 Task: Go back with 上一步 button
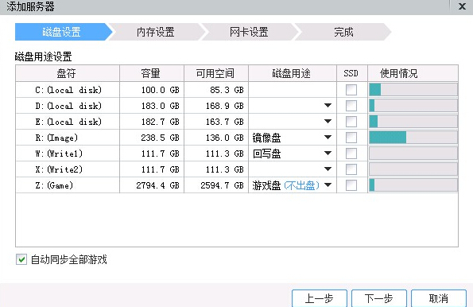coord(320,298)
